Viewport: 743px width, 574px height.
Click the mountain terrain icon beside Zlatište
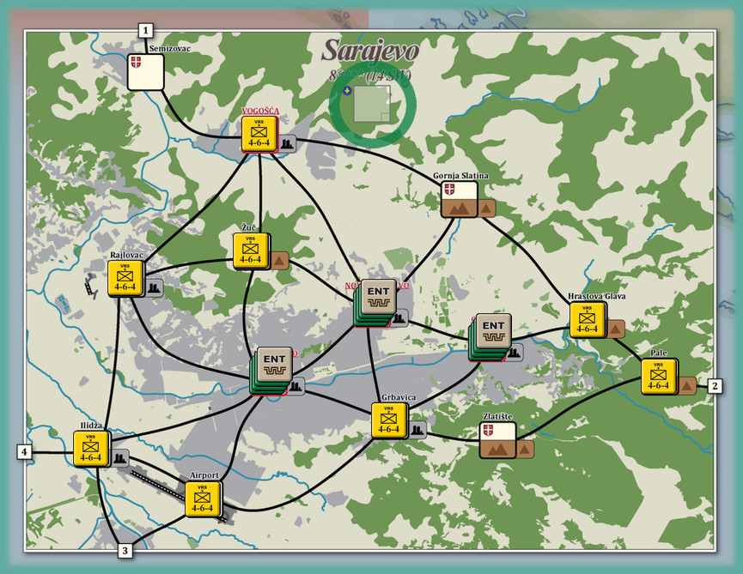[x=525, y=449]
